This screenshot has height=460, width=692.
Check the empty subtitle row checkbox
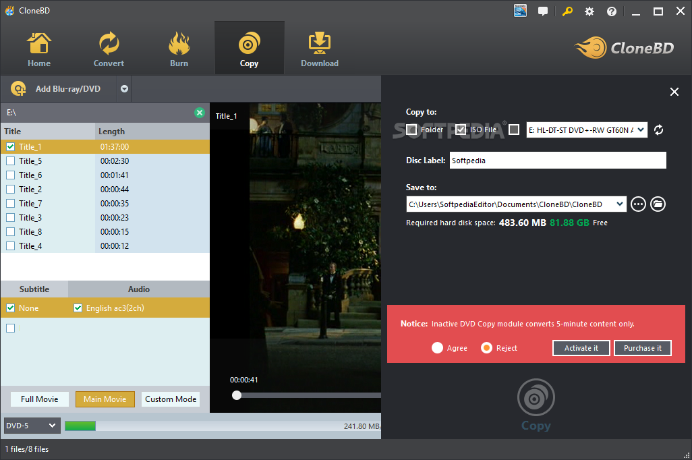click(x=11, y=328)
